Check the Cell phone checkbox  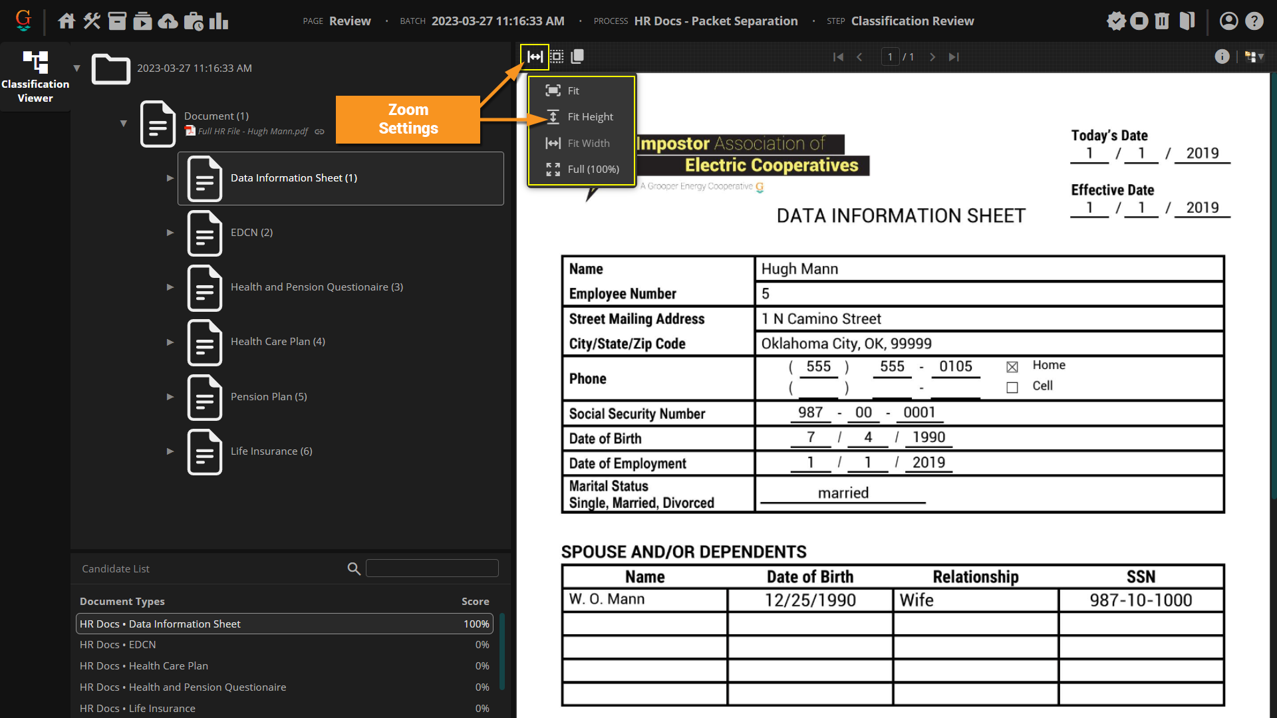coord(1012,388)
